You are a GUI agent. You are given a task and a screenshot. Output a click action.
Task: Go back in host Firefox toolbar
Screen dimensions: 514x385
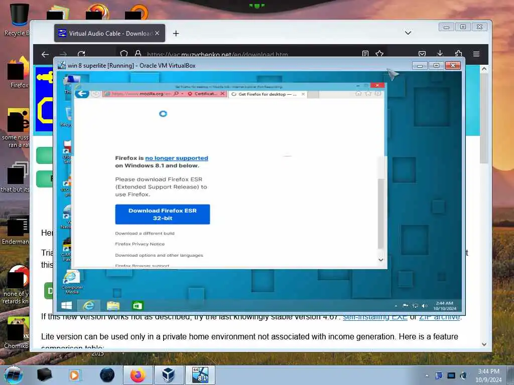click(x=45, y=54)
